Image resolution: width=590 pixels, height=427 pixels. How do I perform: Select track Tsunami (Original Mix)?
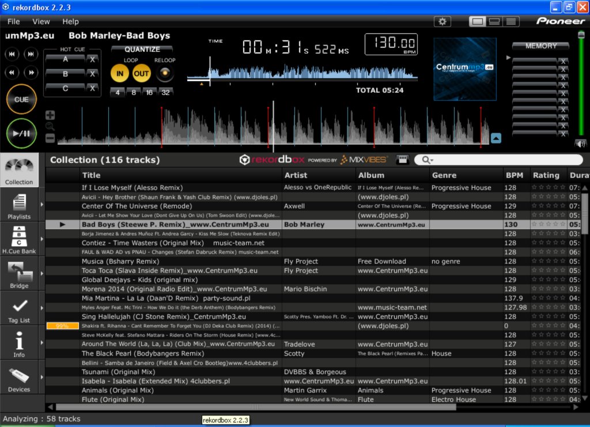click(314, 372)
